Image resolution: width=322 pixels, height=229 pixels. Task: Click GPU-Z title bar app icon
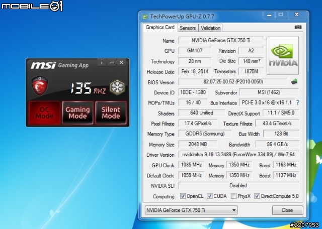point(145,17)
